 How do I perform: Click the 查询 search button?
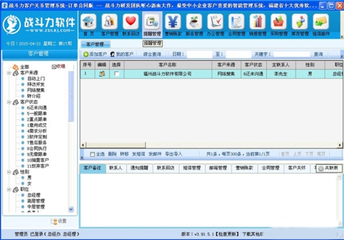coord(318,54)
